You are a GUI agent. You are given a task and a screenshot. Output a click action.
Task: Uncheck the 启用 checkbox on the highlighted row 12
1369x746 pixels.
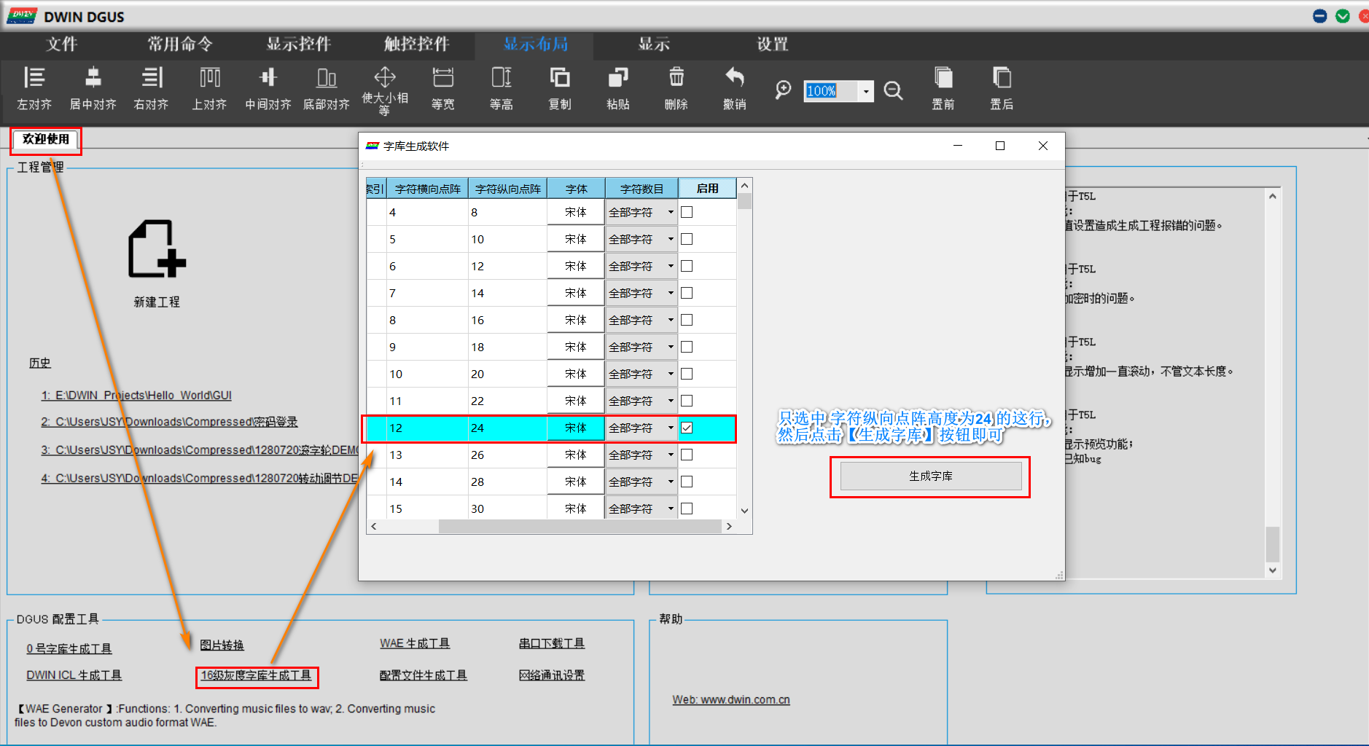[x=686, y=428]
